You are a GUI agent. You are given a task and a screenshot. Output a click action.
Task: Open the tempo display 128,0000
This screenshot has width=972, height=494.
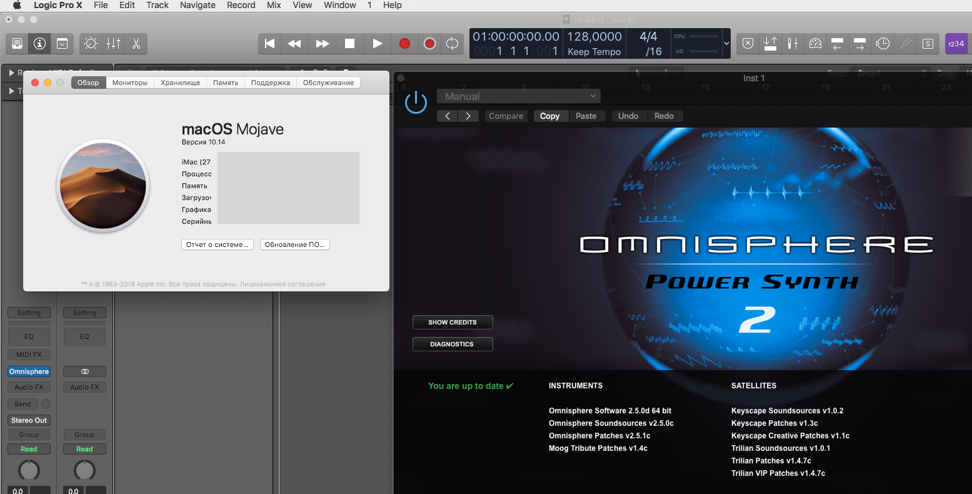coord(594,37)
